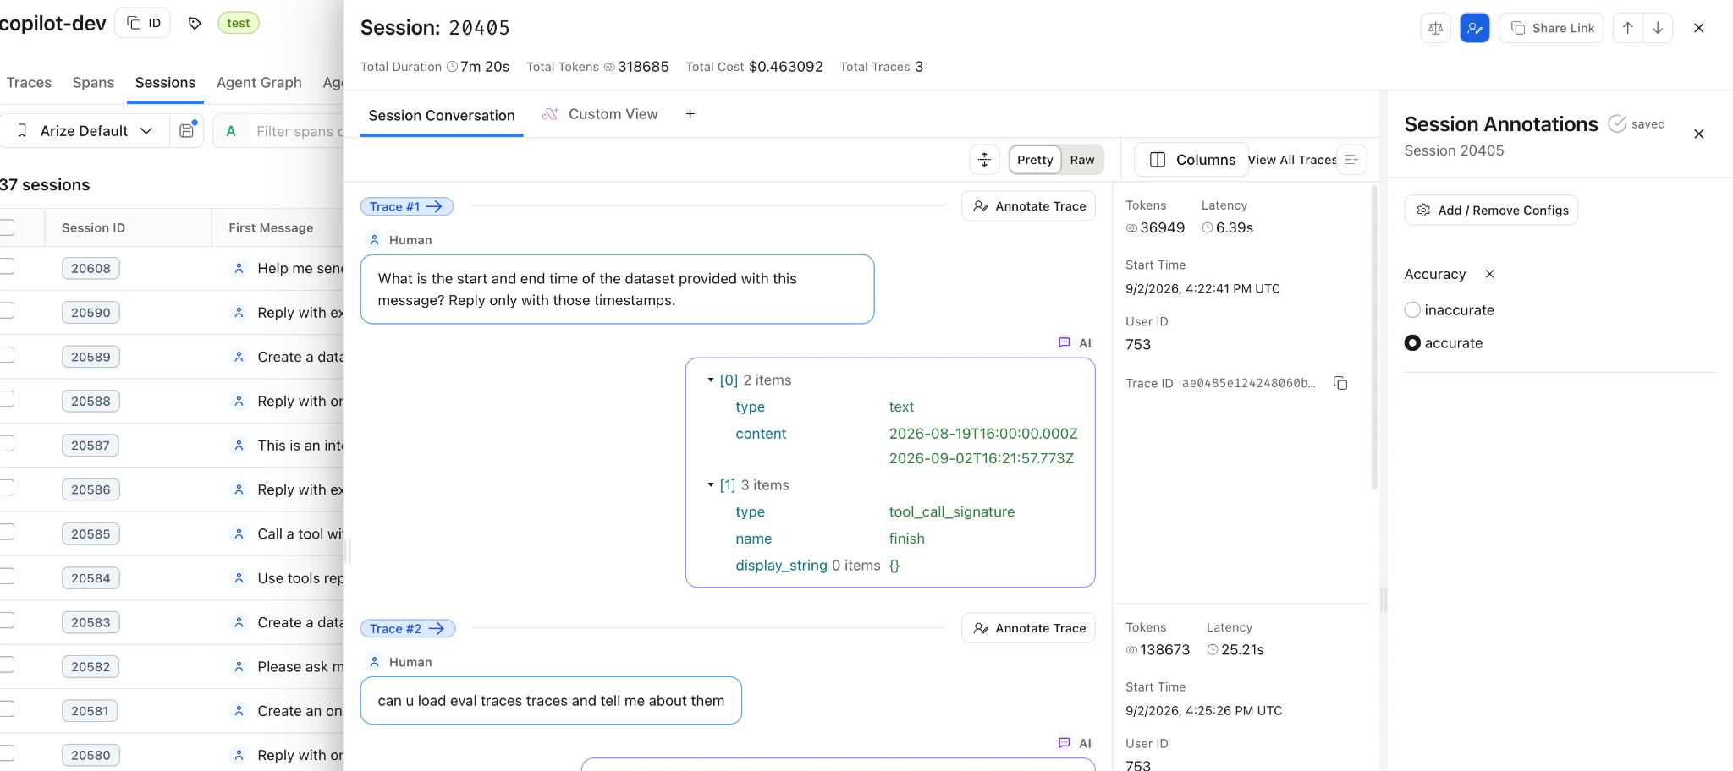
Task: Check the box for session 20590
Action: pyautogui.click(x=6, y=311)
